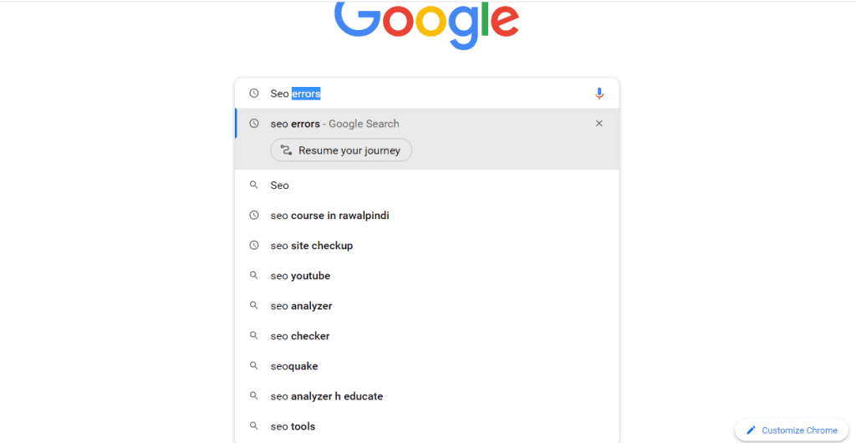
Task: Click the history icon beside 'seo course in rawalpindi'
Action: pyautogui.click(x=254, y=216)
